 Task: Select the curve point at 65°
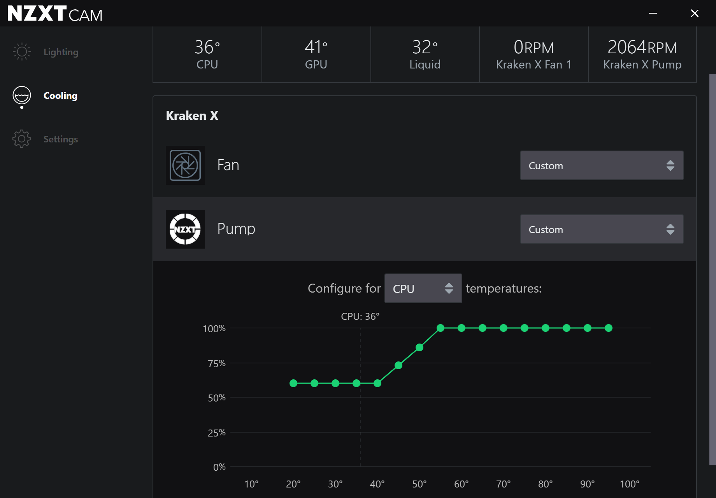pos(483,328)
